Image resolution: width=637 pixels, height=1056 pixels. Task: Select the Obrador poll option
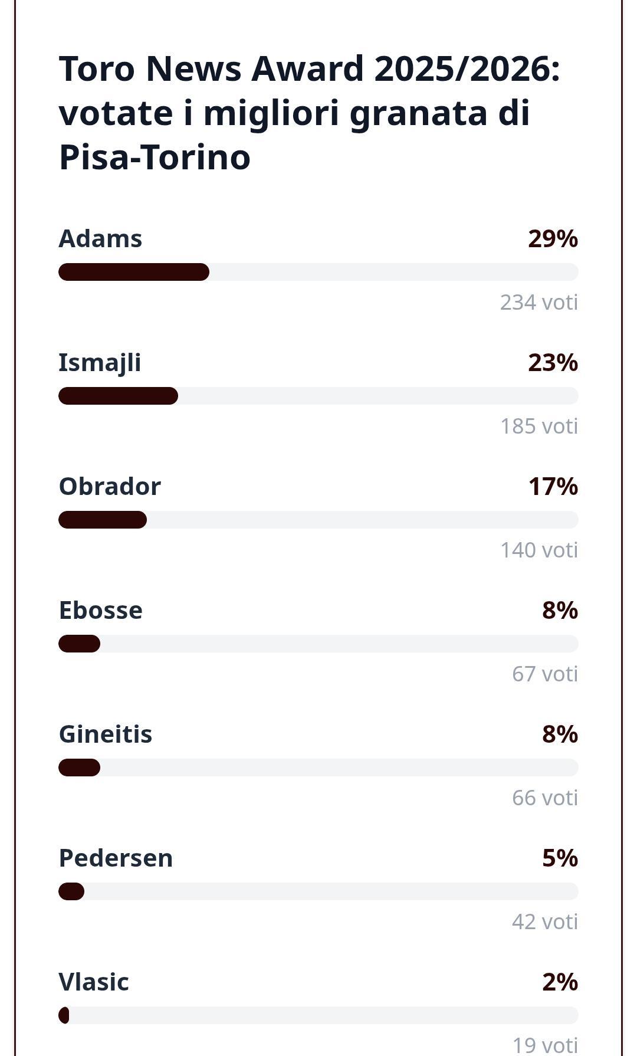110,487
